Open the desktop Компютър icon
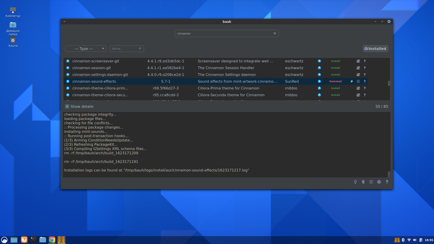Viewport: 434px width, 244px height. 13,12
